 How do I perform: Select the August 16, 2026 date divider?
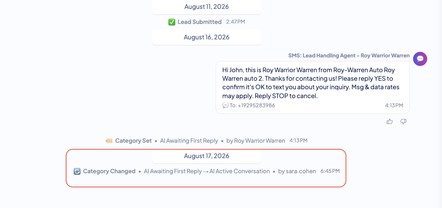coord(207,37)
